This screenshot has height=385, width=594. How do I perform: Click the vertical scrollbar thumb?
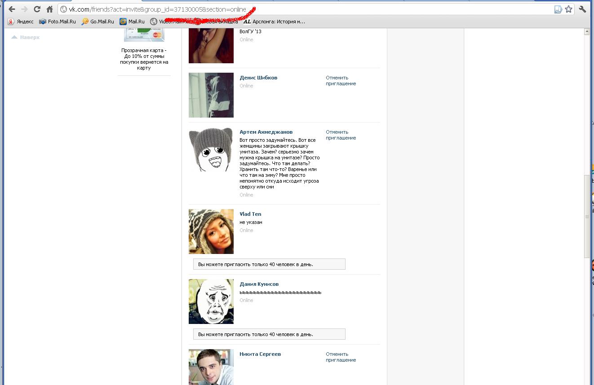[x=587, y=216]
